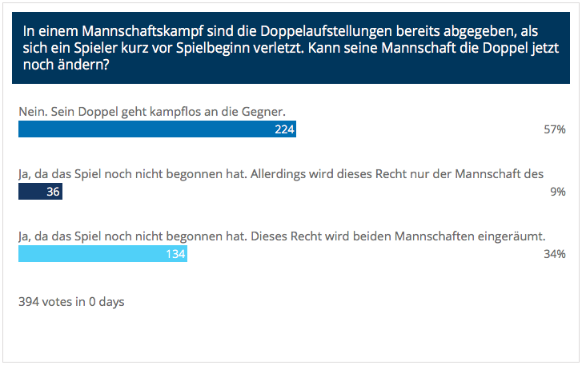Click the word 'Mannschaftskampf' in the header
Viewport: 582px width, 365px height.
142,31
